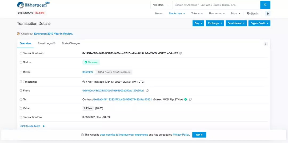
Task: Open the All Filters dropdown
Action: (161, 5)
